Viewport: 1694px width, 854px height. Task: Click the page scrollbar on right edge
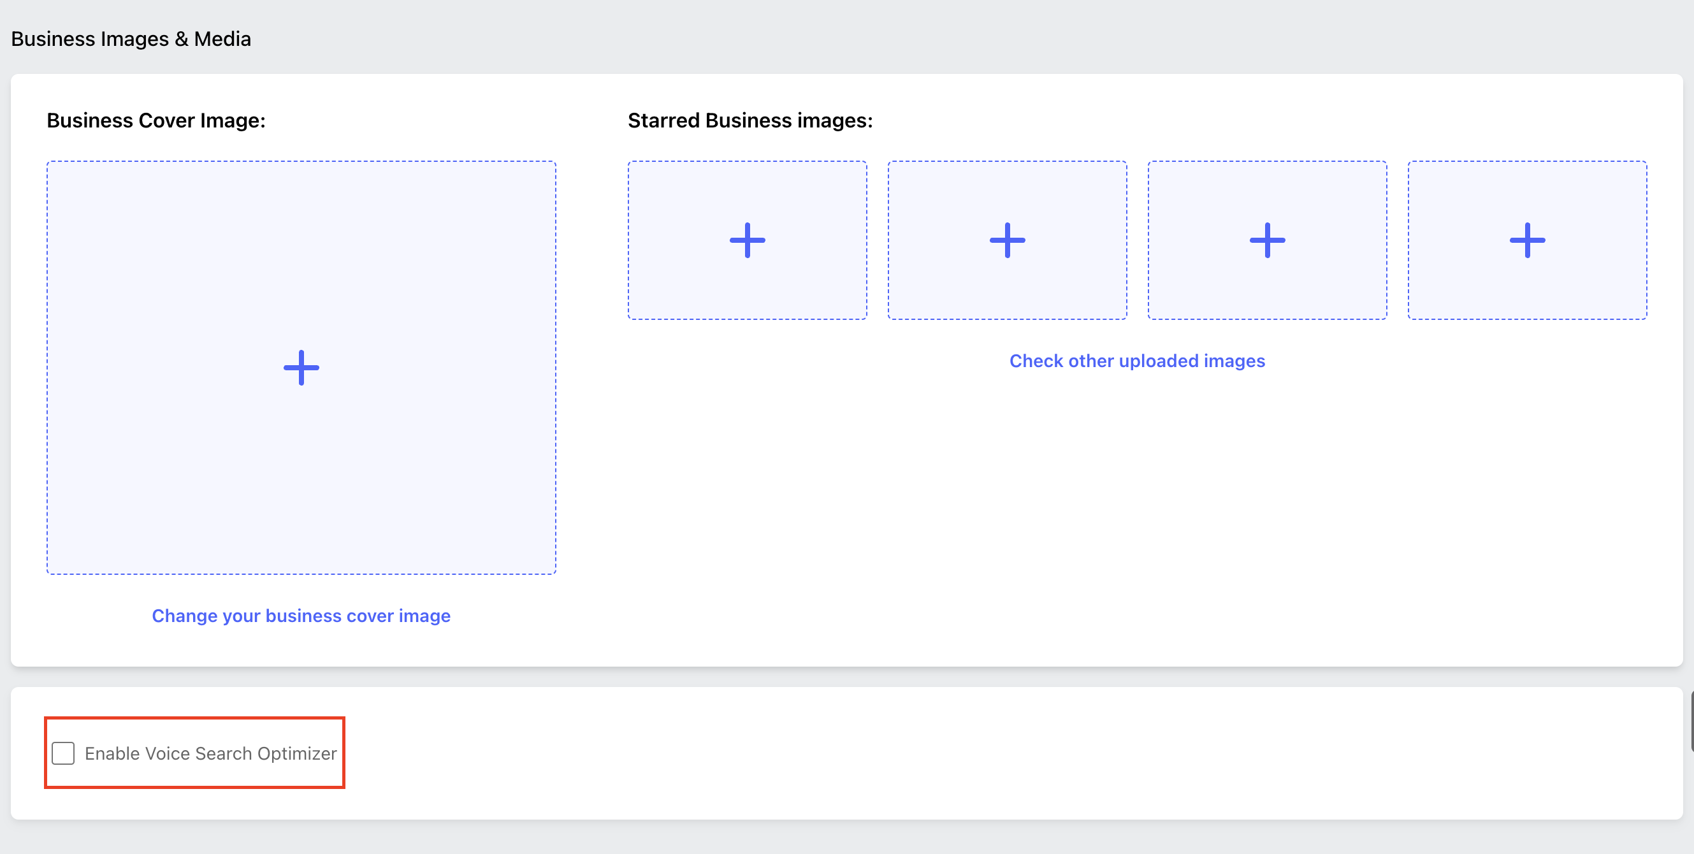[1691, 721]
